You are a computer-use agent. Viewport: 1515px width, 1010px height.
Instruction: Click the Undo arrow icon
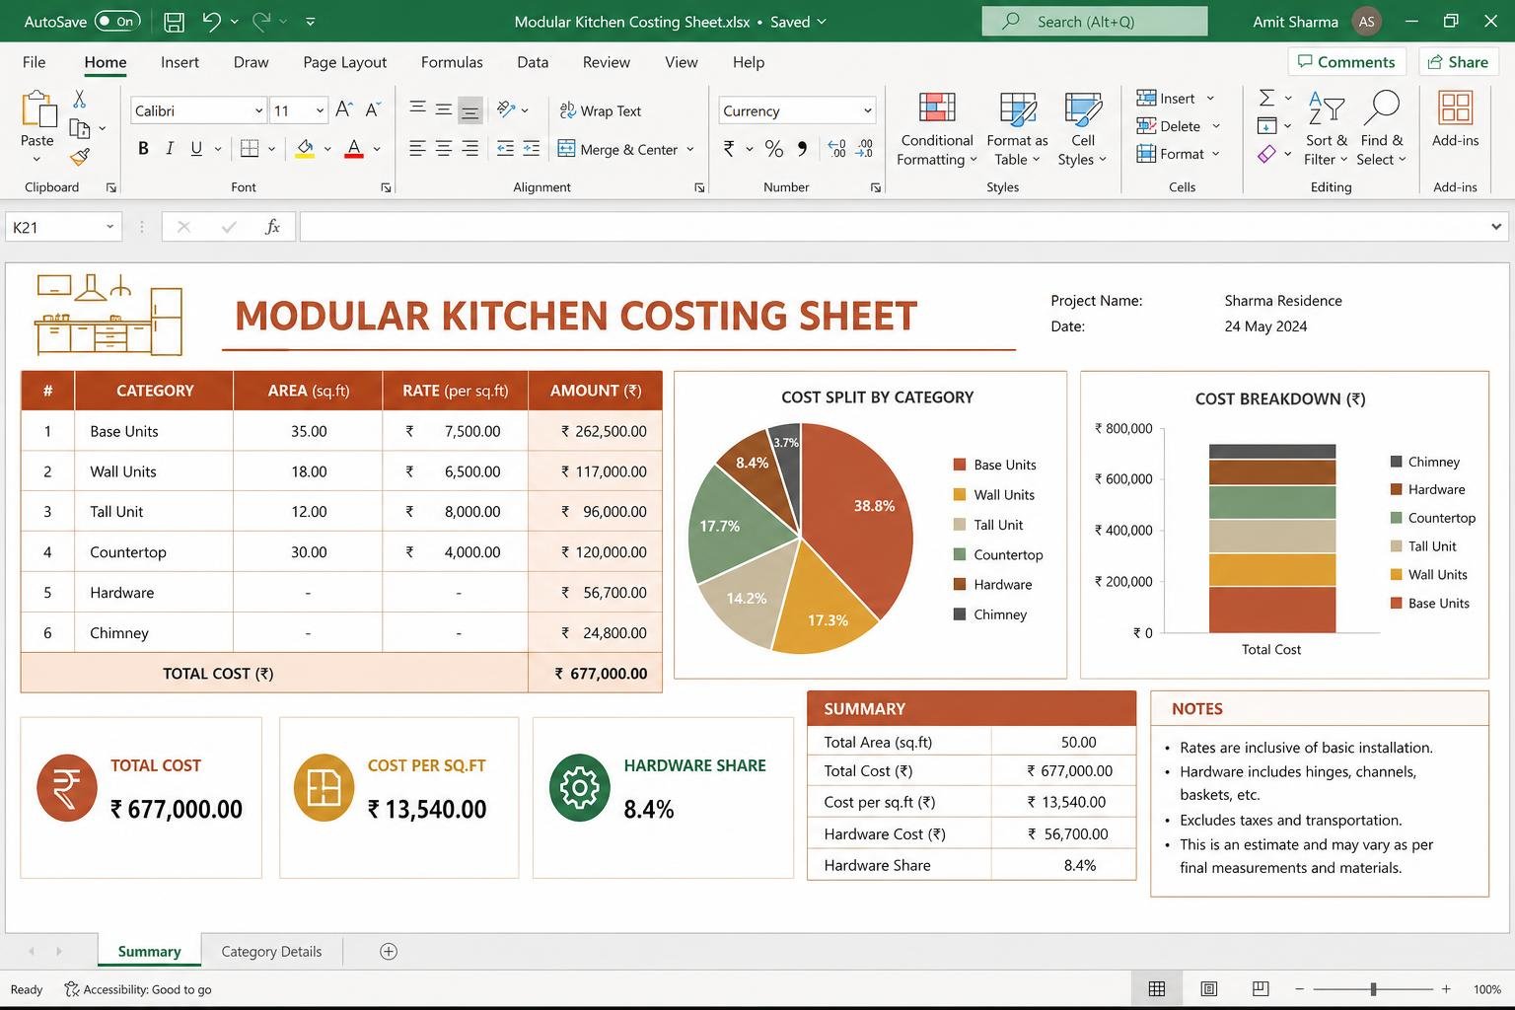point(211,21)
